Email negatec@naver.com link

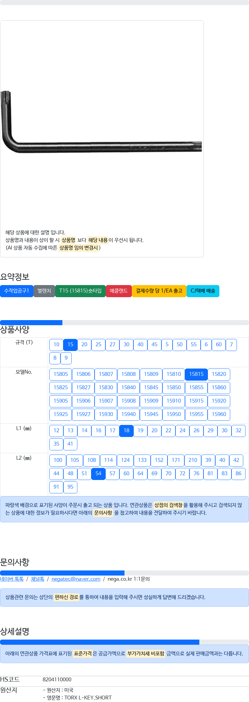76,579
